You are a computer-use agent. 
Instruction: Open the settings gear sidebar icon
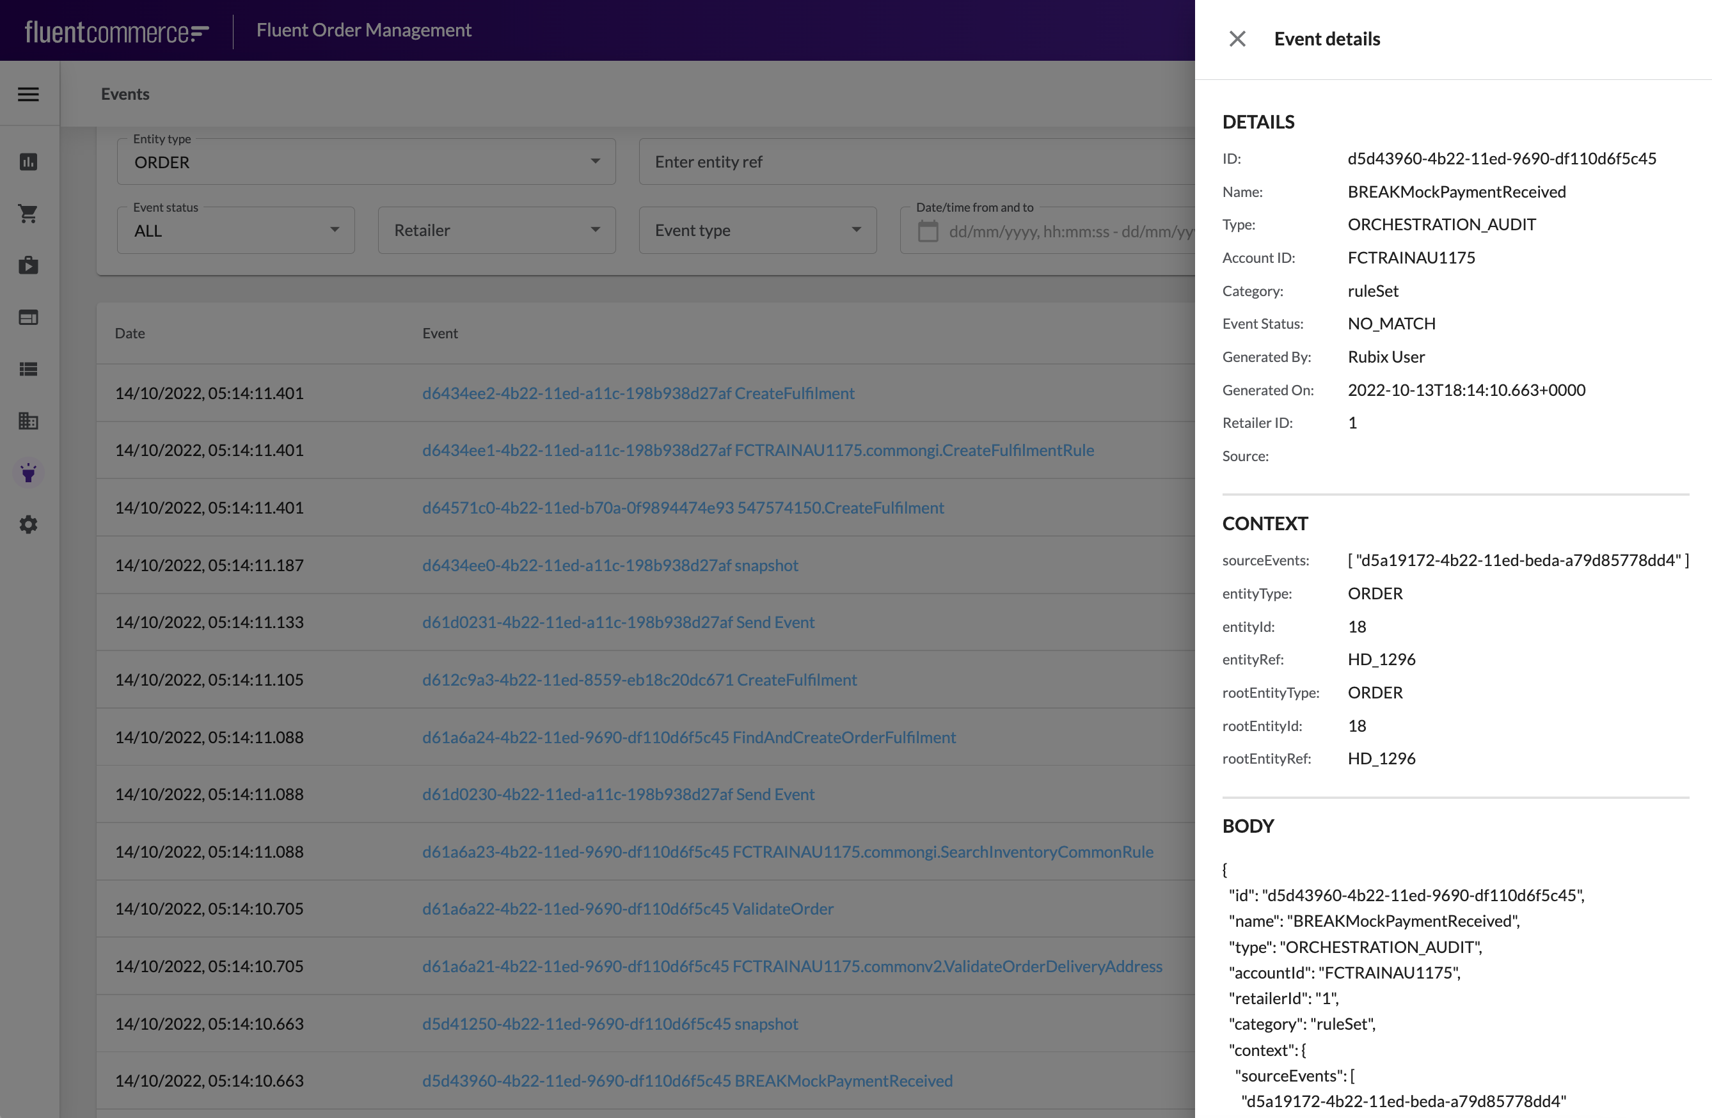[28, 525]
